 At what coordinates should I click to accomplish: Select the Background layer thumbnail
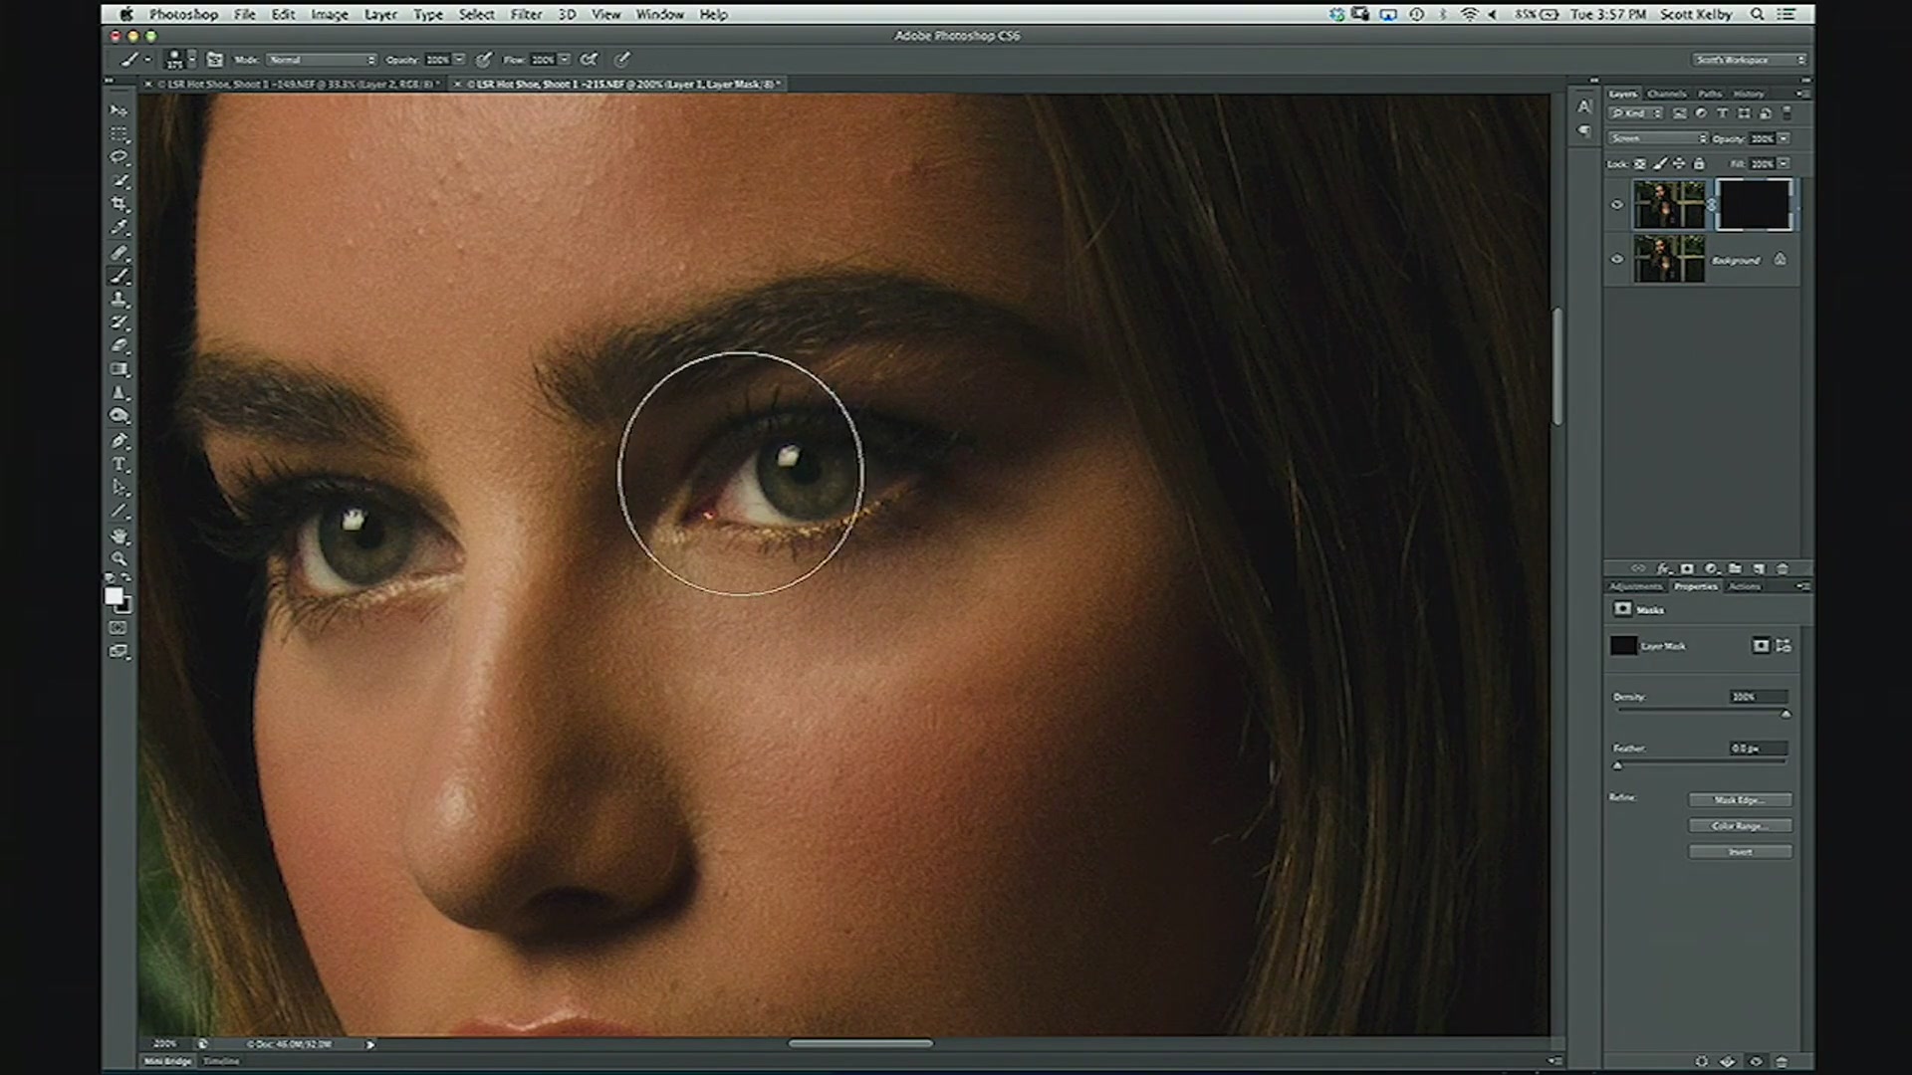tap(1669, 259)
